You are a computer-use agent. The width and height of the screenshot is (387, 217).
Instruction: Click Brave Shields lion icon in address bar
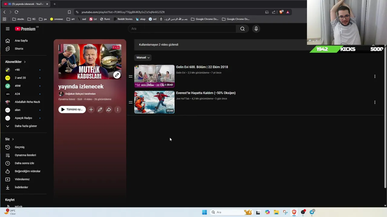click(x=281, y=12)
